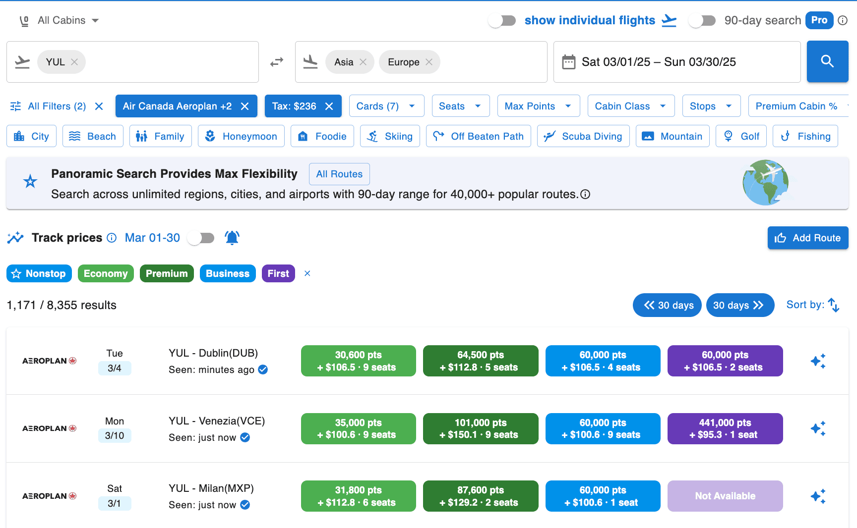Click the calendar icon in date field

pyautogui.click(x=568, y=62)
